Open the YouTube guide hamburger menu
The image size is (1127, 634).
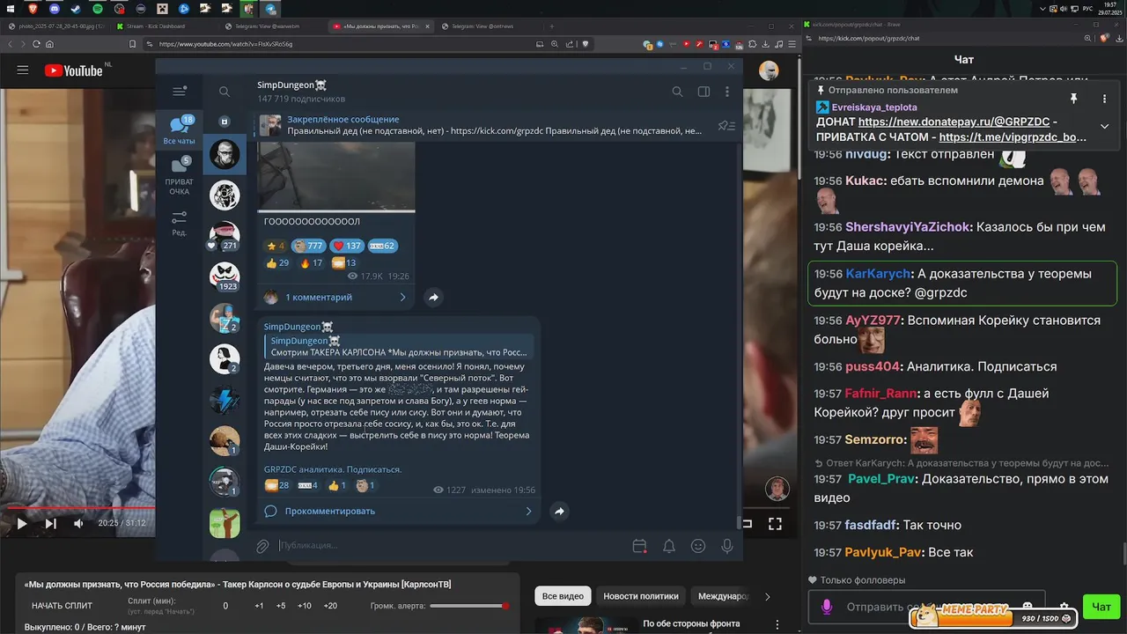pyautogui.click(x=23, y=70)
